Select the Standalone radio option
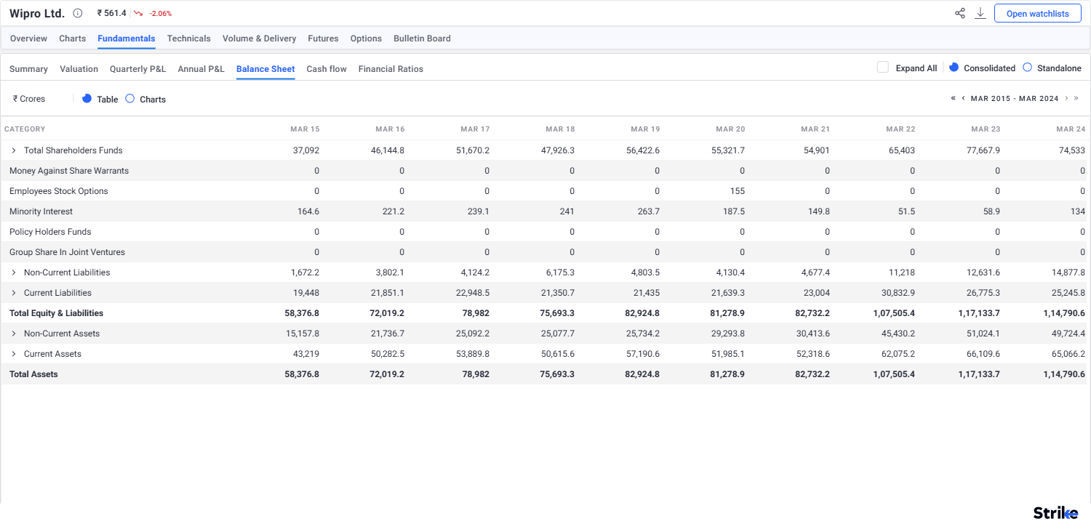This screenshot has height=529, width=1091. [1027, 68]
